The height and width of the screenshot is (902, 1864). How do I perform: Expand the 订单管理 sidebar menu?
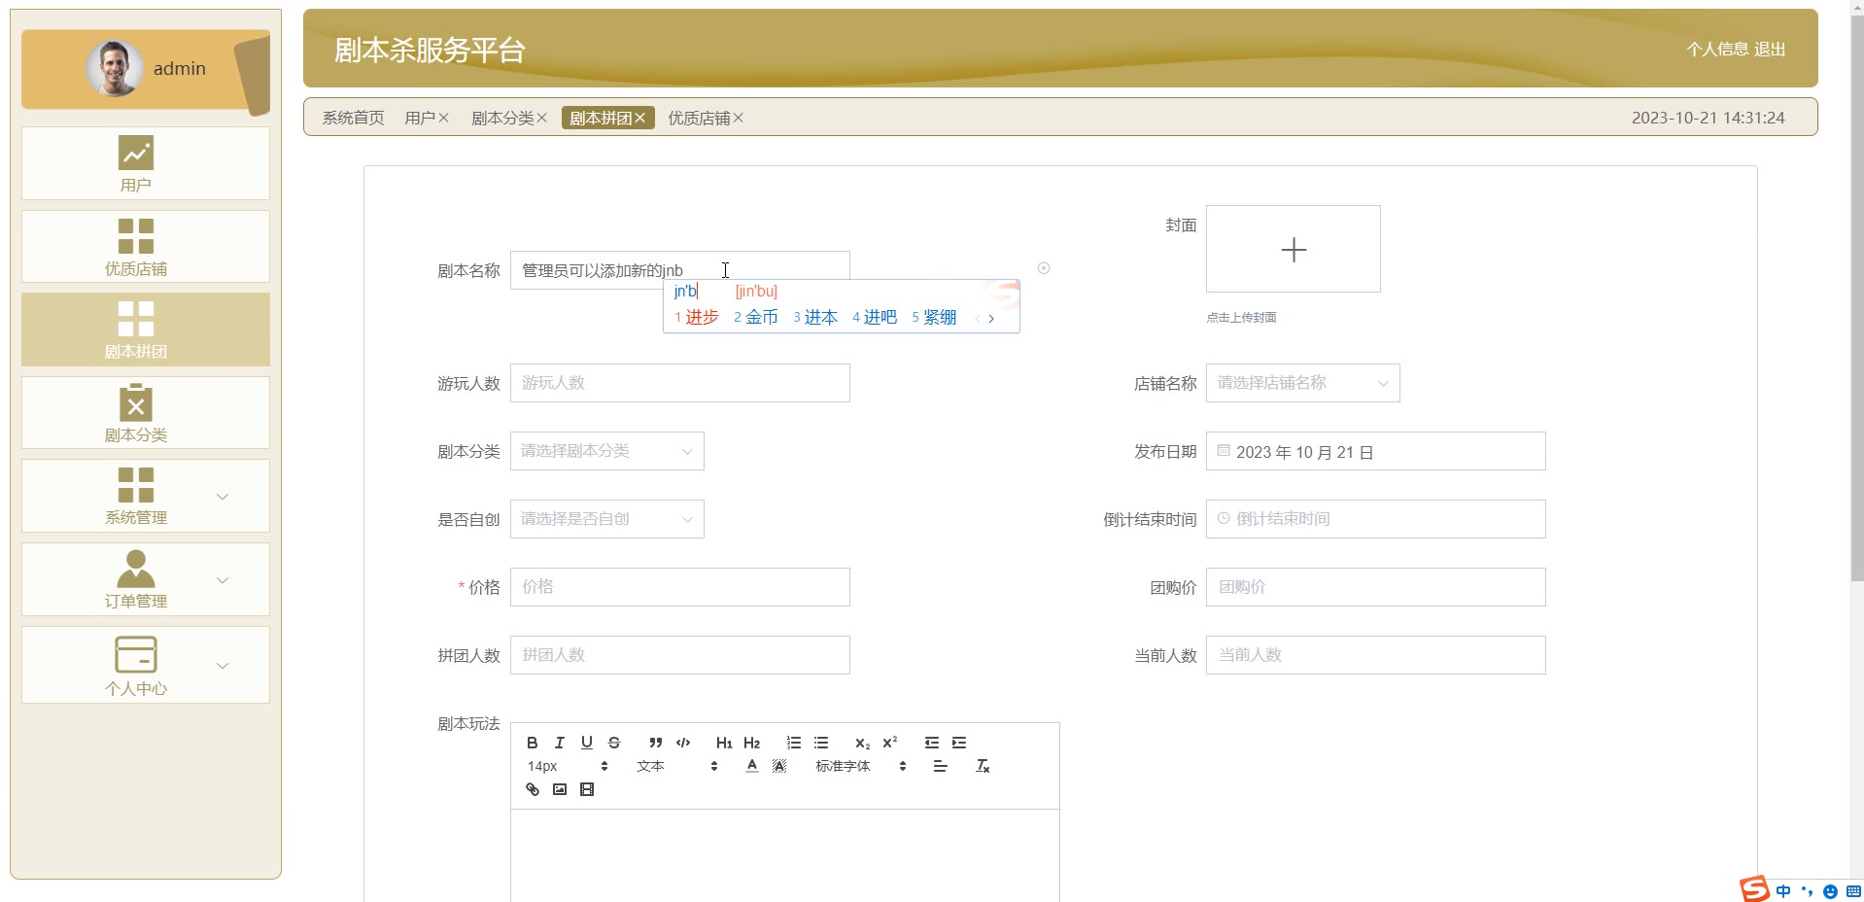click(146, 579)
